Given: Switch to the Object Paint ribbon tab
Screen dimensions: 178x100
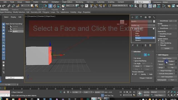Looking at the screenshot, I should click(41, 10).
